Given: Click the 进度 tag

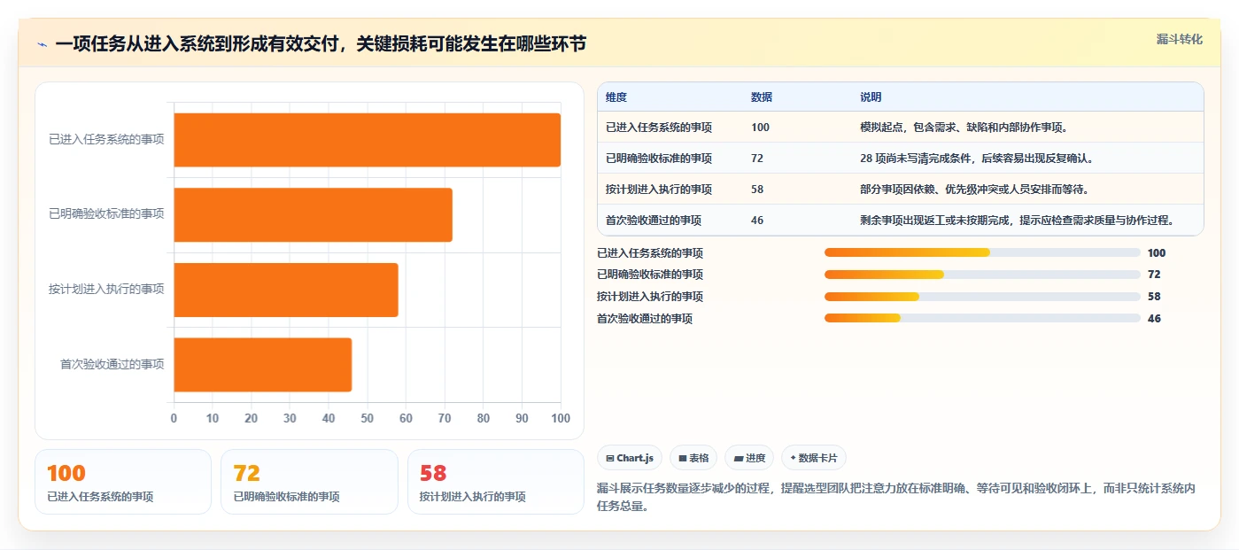Looking at the screenshot, I should [749, 458].
